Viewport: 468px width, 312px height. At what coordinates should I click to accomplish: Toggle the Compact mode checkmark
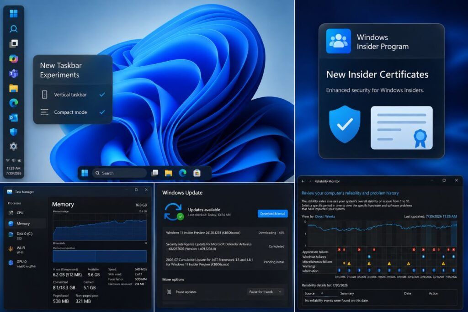[102, 112]
